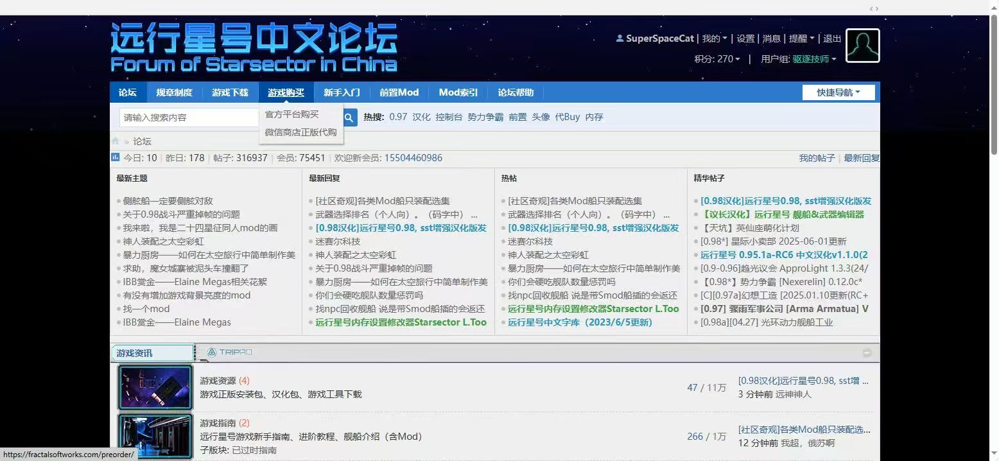Open the 游戏指南 board thumbnail image
This screenshot has height=461, width=999.
[155, 436]
